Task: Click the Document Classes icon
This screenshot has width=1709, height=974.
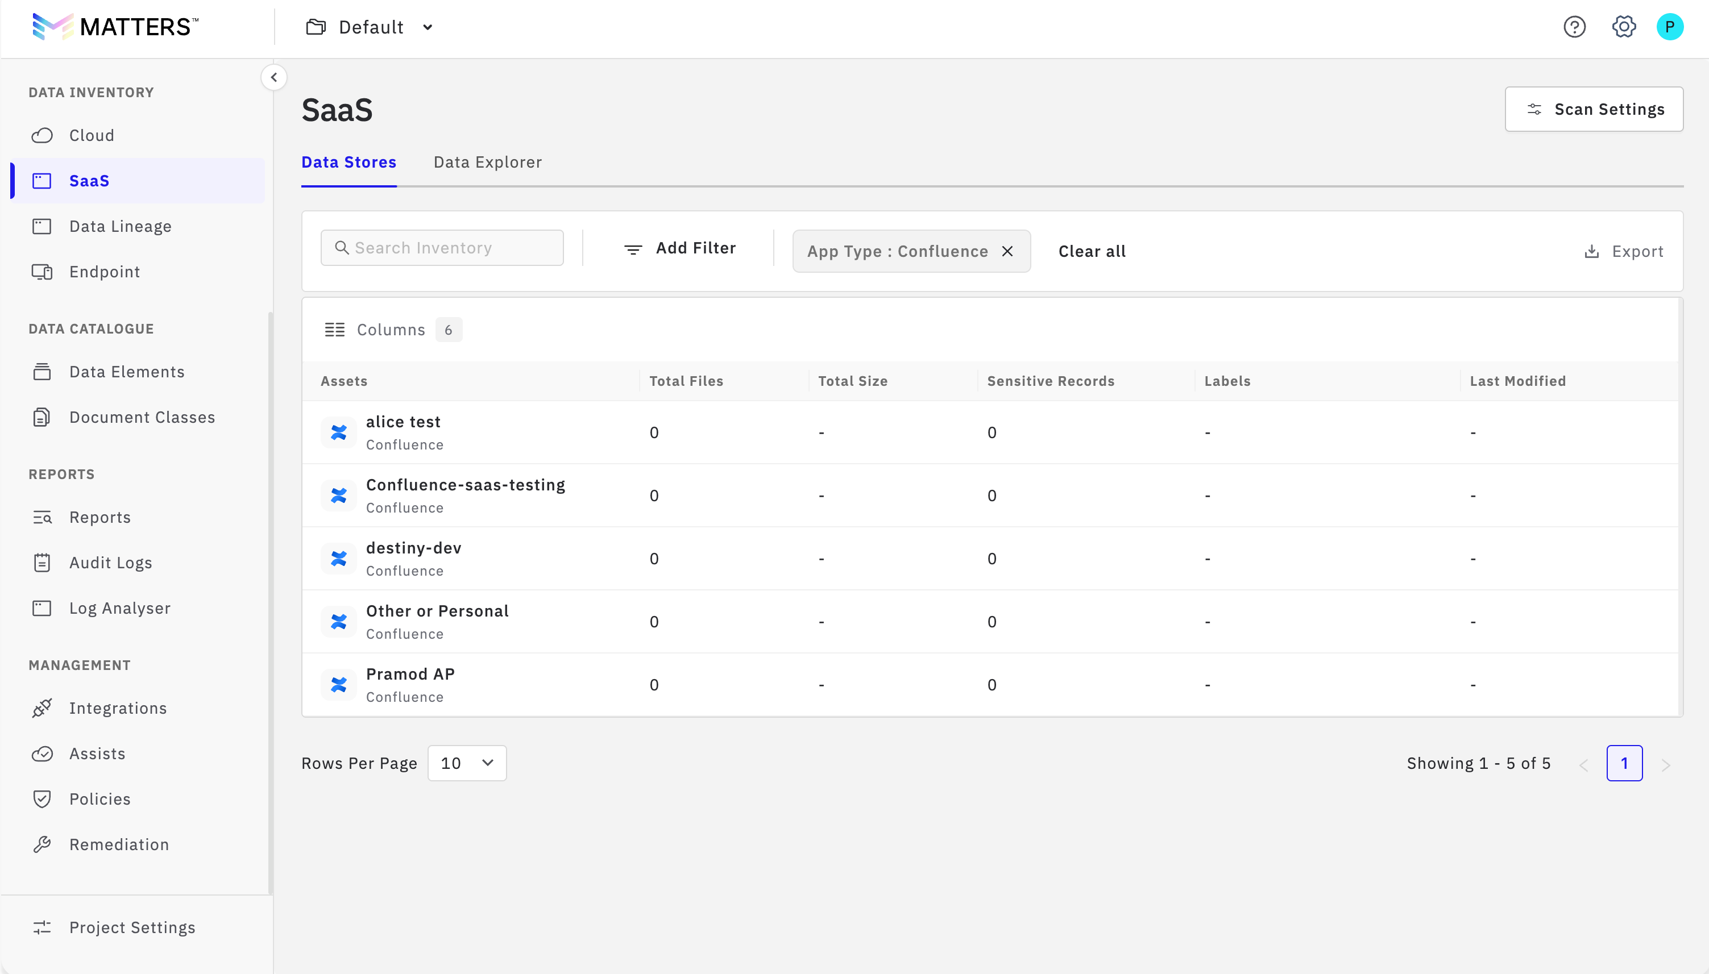Action: [42, 417]
